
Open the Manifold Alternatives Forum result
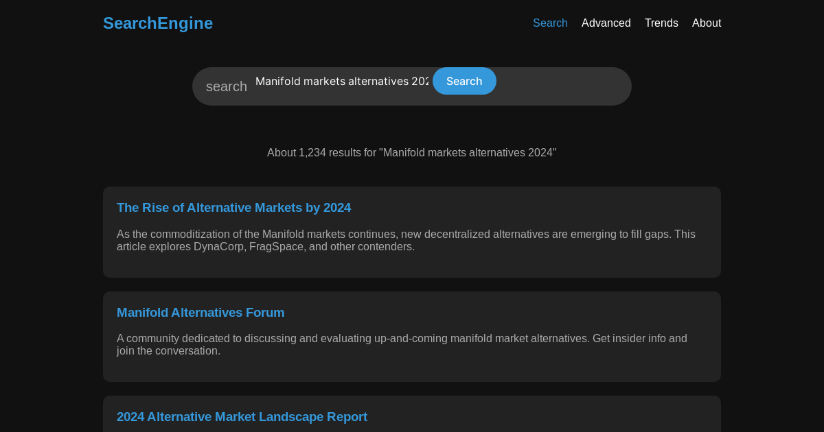coord(201,313)
